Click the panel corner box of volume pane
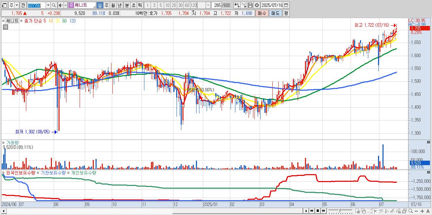Image resolution: width=432 pixels, height=215 pixels. pos(429,142)
